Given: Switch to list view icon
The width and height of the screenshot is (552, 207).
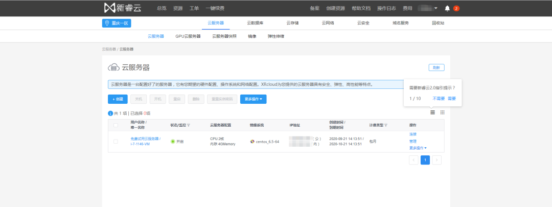Looking at the screenshot, I should [433, 112].
